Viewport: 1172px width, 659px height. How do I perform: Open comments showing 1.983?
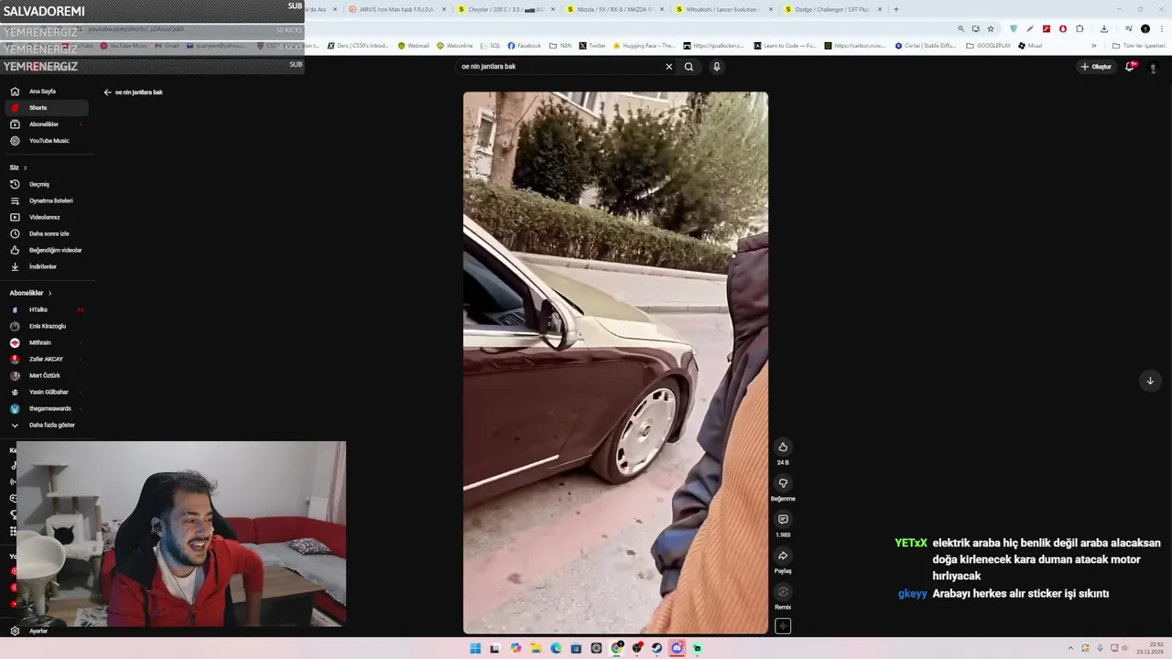[783, 520]
